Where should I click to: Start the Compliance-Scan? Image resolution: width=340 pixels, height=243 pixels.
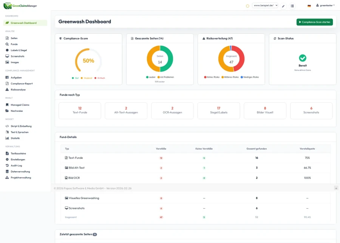point(315,22)
